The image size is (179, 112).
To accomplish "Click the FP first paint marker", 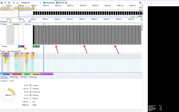I will tap(34, 46).
